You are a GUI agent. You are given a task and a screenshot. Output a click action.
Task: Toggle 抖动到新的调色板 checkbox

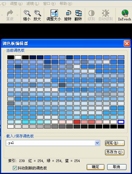coord(15,168)
